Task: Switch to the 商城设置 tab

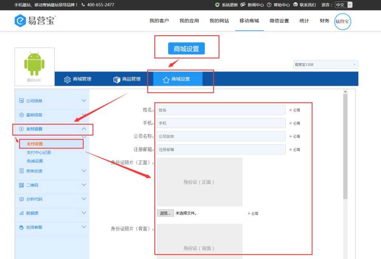Action: pyautogui.click(x=175, y=79)
